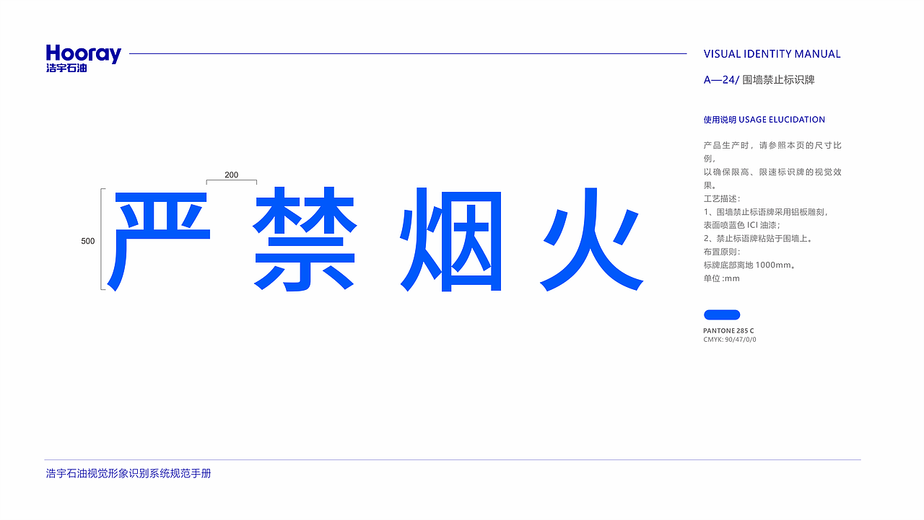Click the 浩宇石油视觉形象识别系统规范手册 footer text
The width and height of the screenshot is (924, 520).
point(130,474)
